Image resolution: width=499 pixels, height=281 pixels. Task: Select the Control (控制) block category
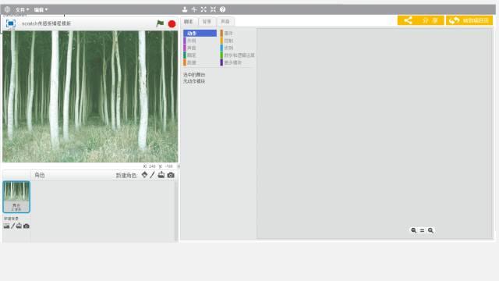click(237, 41)
